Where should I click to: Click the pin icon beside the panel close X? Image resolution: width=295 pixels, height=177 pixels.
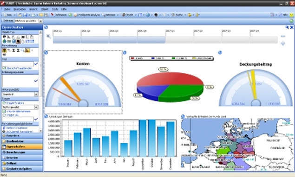287,27
